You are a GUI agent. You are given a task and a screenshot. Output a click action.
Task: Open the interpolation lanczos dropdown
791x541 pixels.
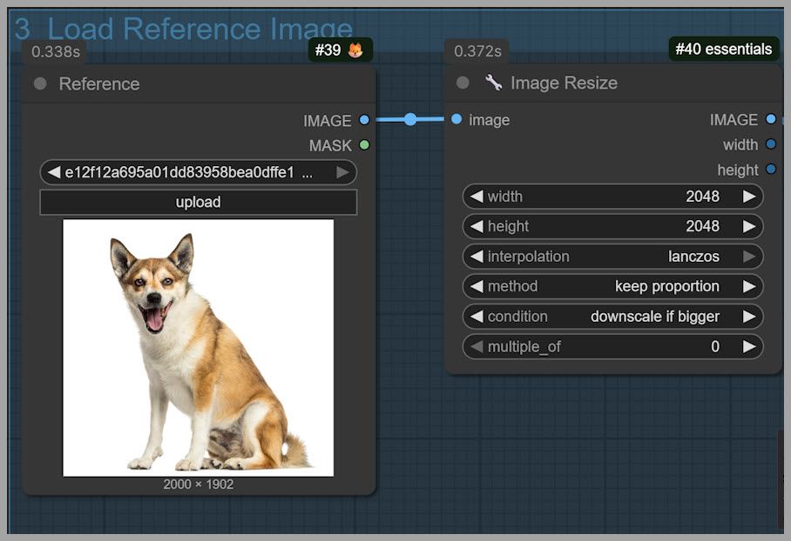[612, 257]
